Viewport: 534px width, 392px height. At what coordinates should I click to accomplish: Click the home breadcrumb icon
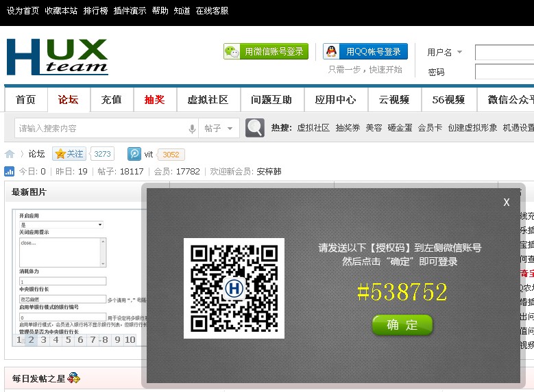click(x=10, y=154)
